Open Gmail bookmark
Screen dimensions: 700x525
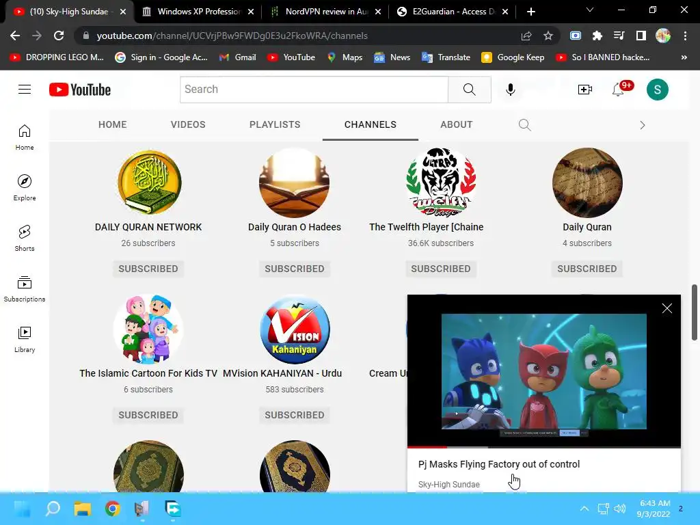[x=237, y=57]
